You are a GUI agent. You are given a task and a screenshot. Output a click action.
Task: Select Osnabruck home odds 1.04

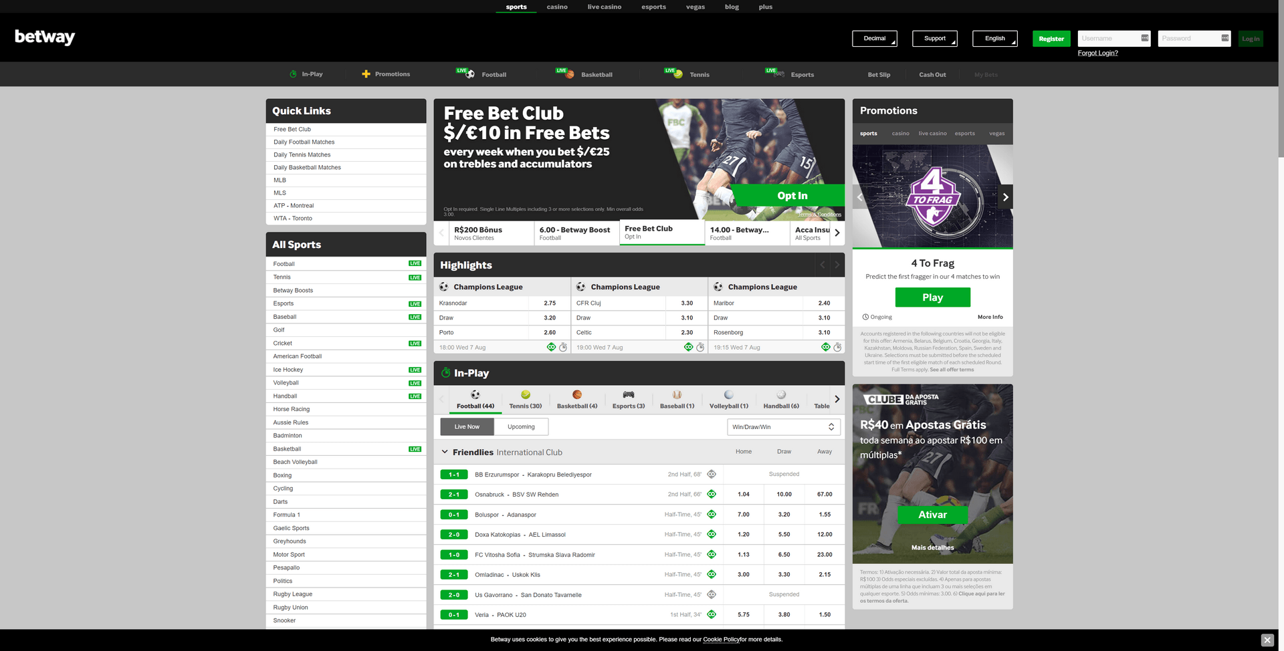[x=744, y=495]
